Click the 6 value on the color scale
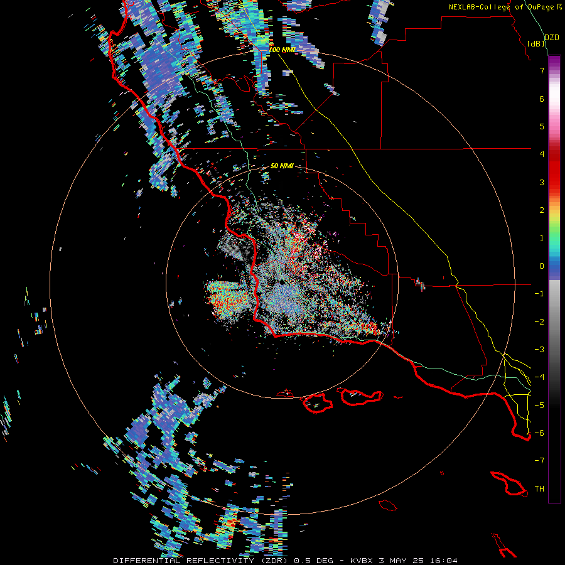The image size is (565, 565). click(x=542, y=99)
